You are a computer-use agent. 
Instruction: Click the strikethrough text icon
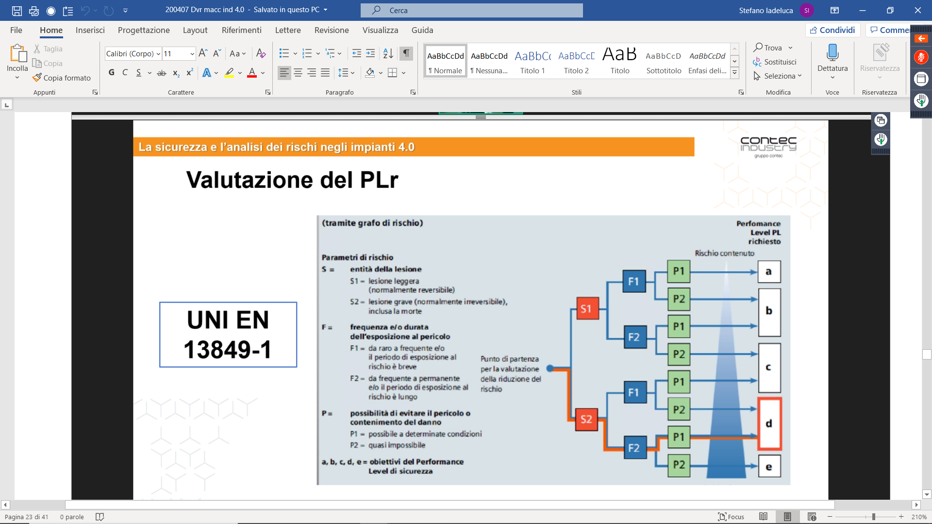click(x=162, y=73)
